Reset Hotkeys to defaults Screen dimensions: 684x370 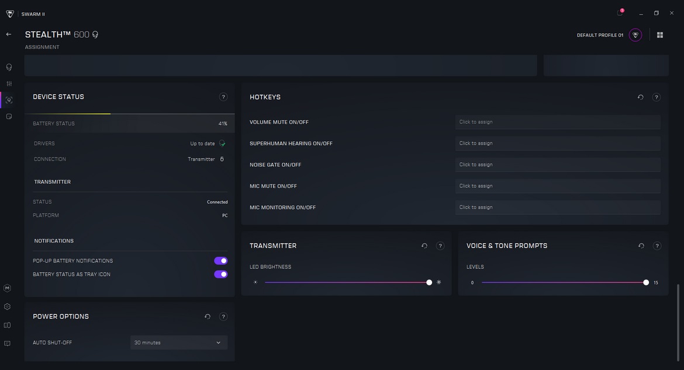640,97
